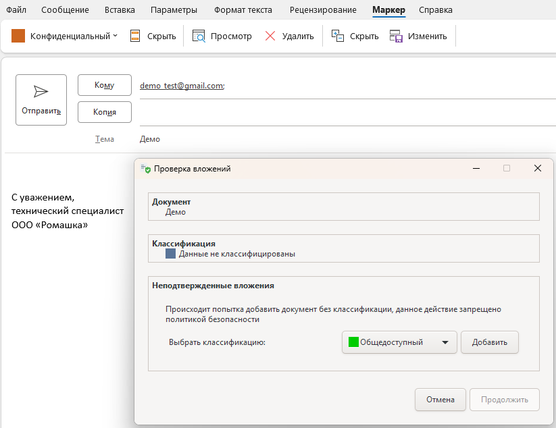This screenshot has height=428, width=556.
Task: Click the Отмена button
Action: pyautogui.click(x=440, y=400)
